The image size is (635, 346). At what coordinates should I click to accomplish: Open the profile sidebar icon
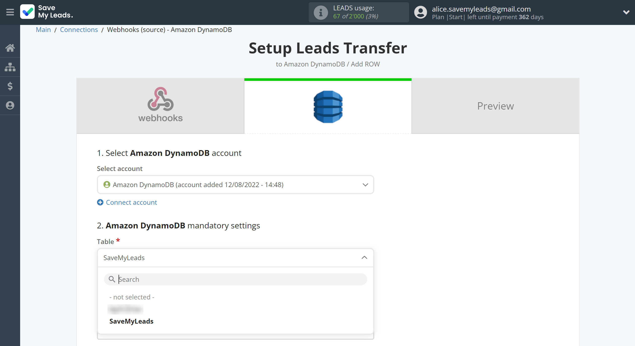coord(10,105)
